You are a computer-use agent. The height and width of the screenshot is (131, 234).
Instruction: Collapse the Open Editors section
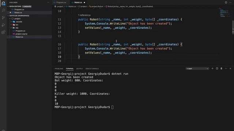click(8, 7)
